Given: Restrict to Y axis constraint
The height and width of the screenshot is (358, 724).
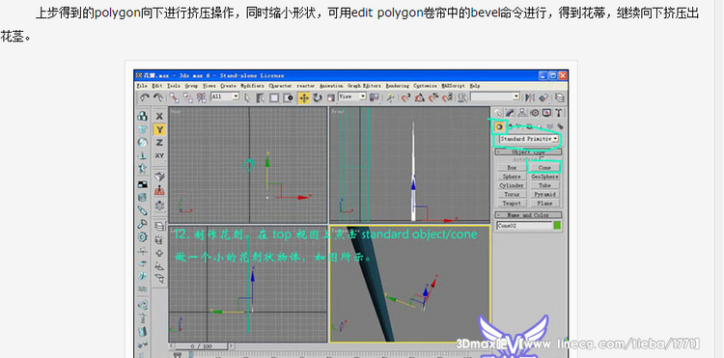Looking at the screenshot, I should [x=159, y=129].
